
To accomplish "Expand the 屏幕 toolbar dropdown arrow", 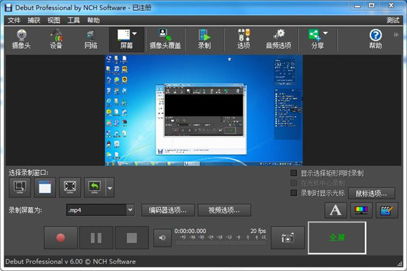I will click(x=134, y=34).
